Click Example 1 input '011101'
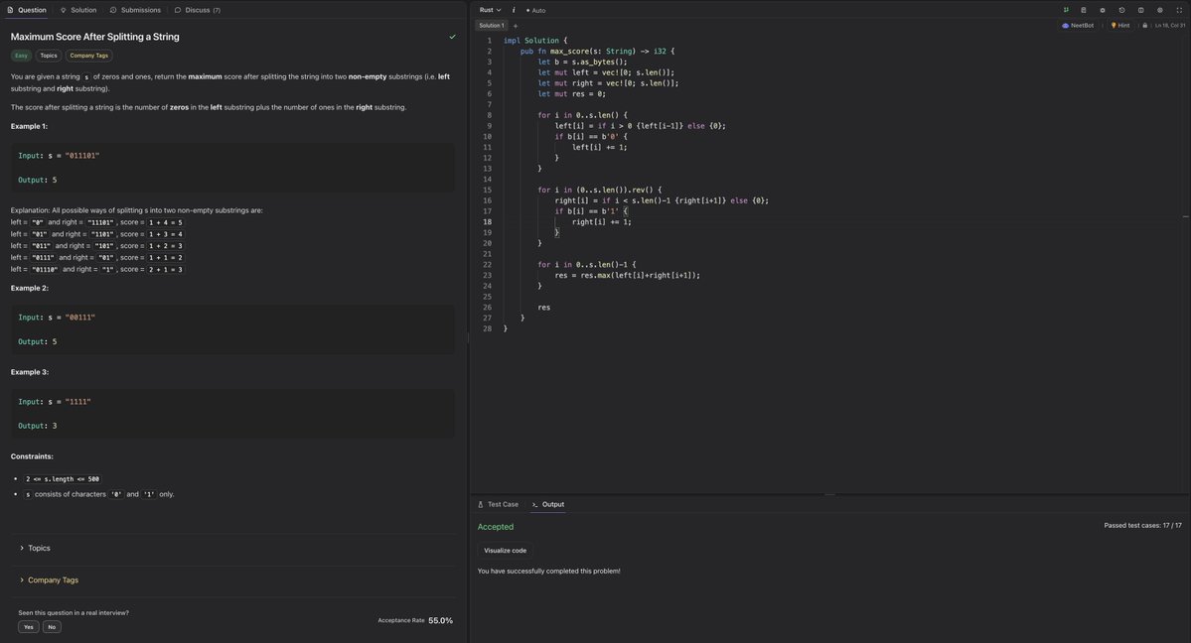This screenshot has height=643, width=1191. [x=82, y=156]
